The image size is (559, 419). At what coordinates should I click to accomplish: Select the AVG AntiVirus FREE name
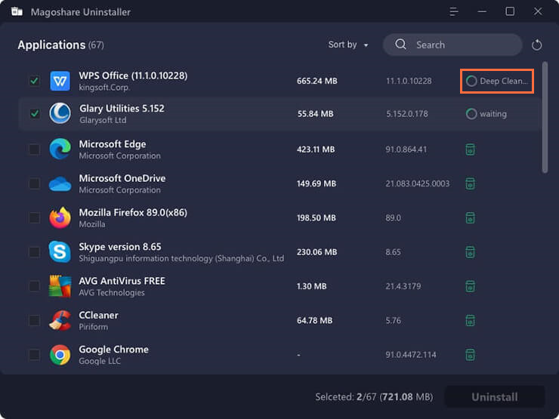pyautogui.click(x=122, y=281)
